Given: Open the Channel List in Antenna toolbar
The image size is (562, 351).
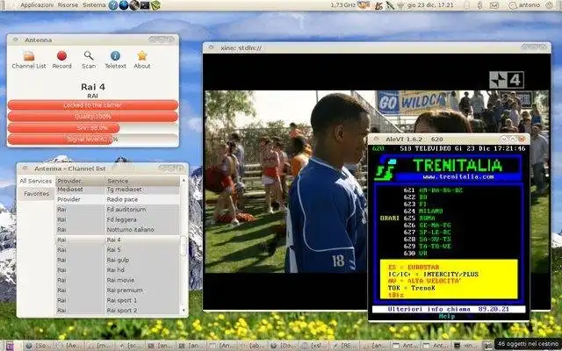Looking at the screenshot, I should [29, 60].
